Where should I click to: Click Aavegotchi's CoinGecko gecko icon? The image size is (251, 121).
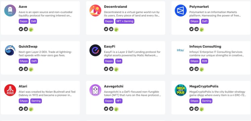(x=116, y=109)
